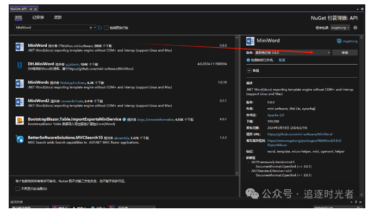
Task: Click the MiniWord package Word icon
Action: tap(20, 47)
